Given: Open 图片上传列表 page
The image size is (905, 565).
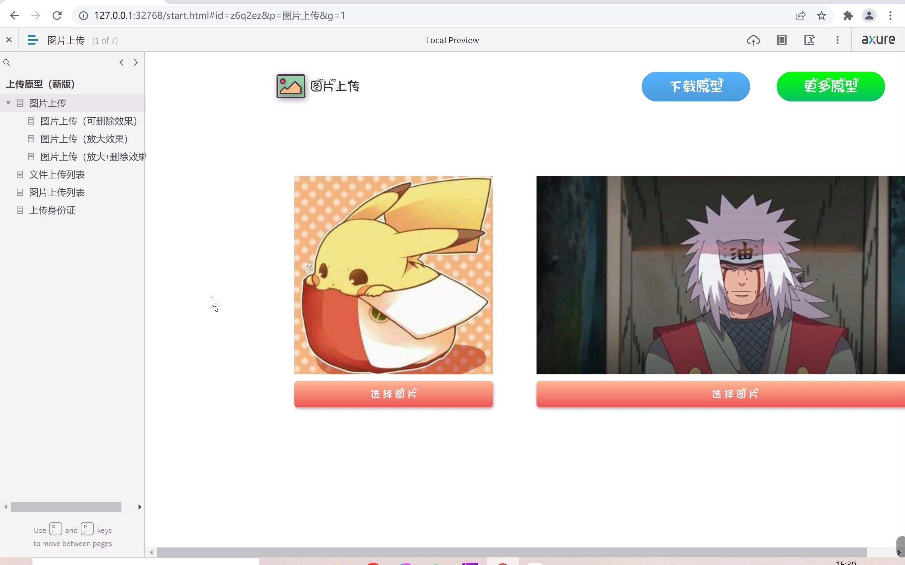Looking at the screenshot, I should (x=57, y=192).
